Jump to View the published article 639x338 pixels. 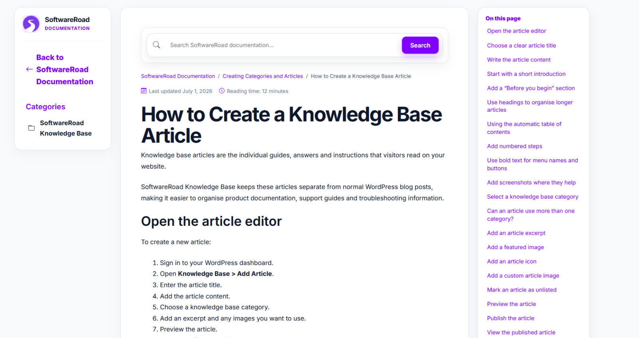point(521,332)
